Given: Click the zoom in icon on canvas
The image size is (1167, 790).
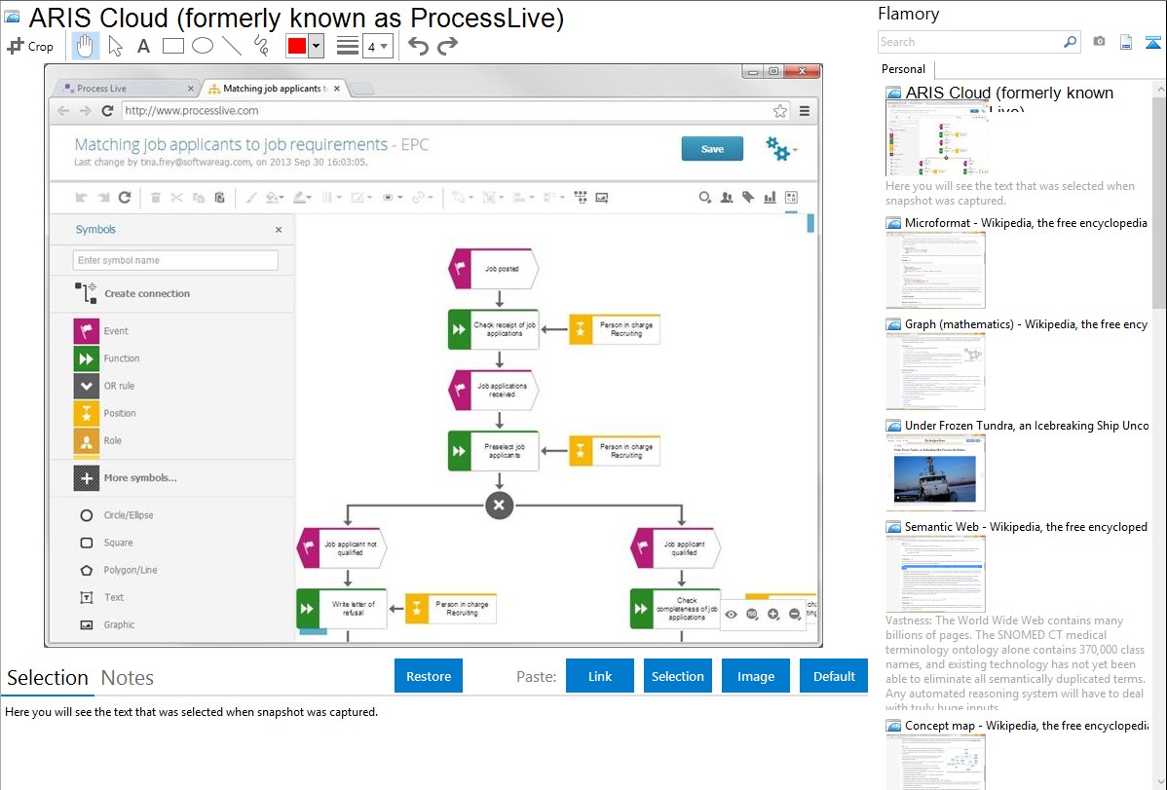Looking at the screenshot, I should click(773, 615).
